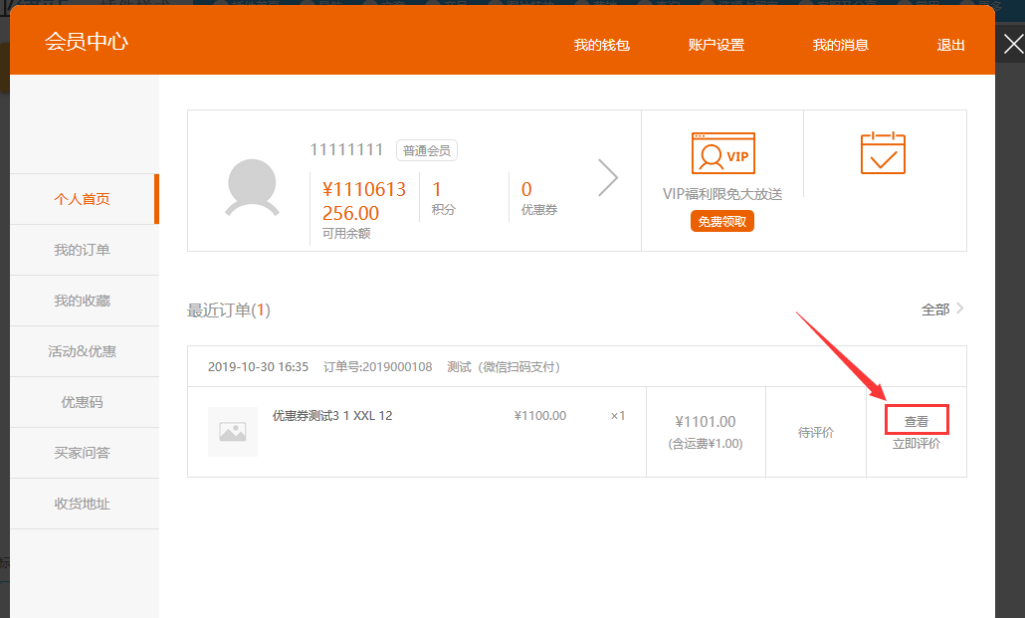The image size is (1025, 618).
Task: Click the VIP benefits icon
Action: coord(722,153)
